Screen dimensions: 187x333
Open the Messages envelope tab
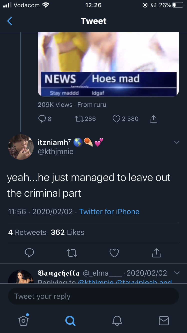click(x=164, y=321)
